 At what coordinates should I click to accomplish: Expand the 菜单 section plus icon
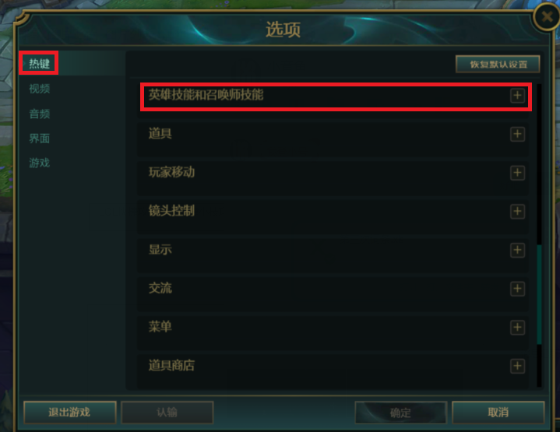point(517,328)
